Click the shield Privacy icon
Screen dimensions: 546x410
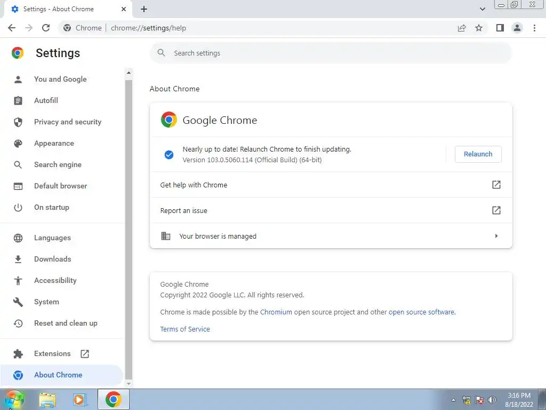18,122
